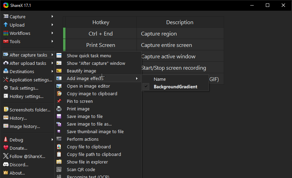The height and width of the screenshot is (178, 292).
Task: Click the History list icon
Action: [6, 118]
